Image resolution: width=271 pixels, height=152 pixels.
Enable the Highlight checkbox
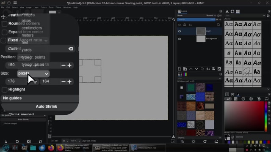[4, 90]
